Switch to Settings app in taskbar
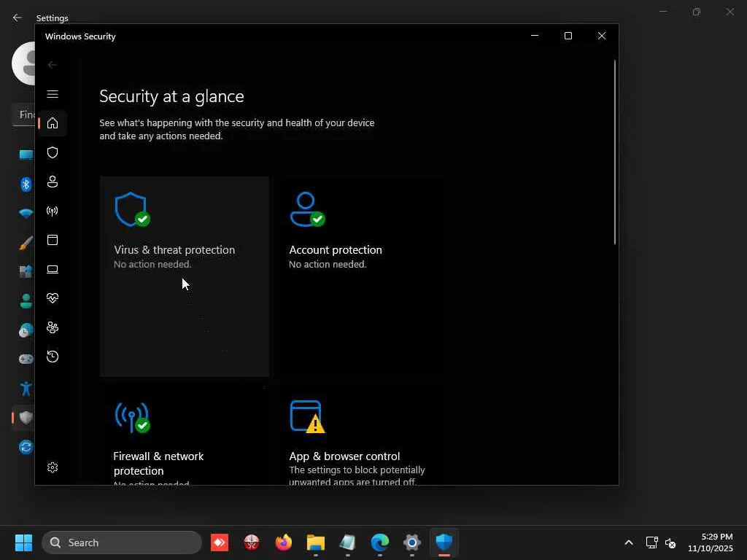 click(412, 542)
